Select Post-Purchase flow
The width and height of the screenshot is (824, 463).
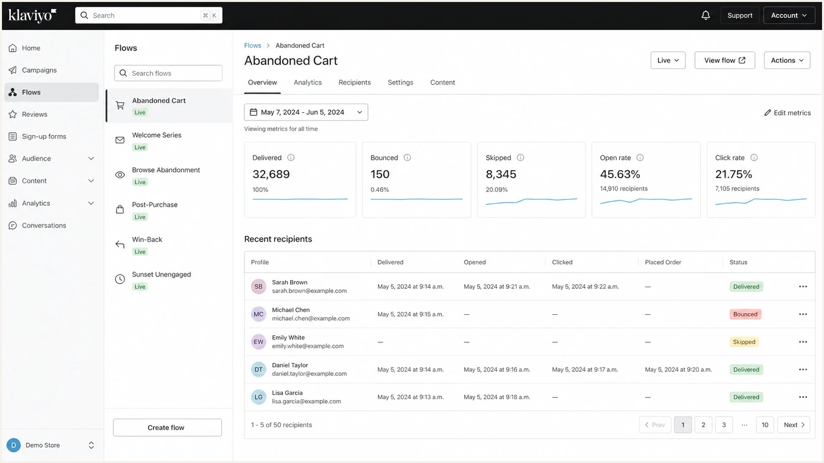(169, 211)
